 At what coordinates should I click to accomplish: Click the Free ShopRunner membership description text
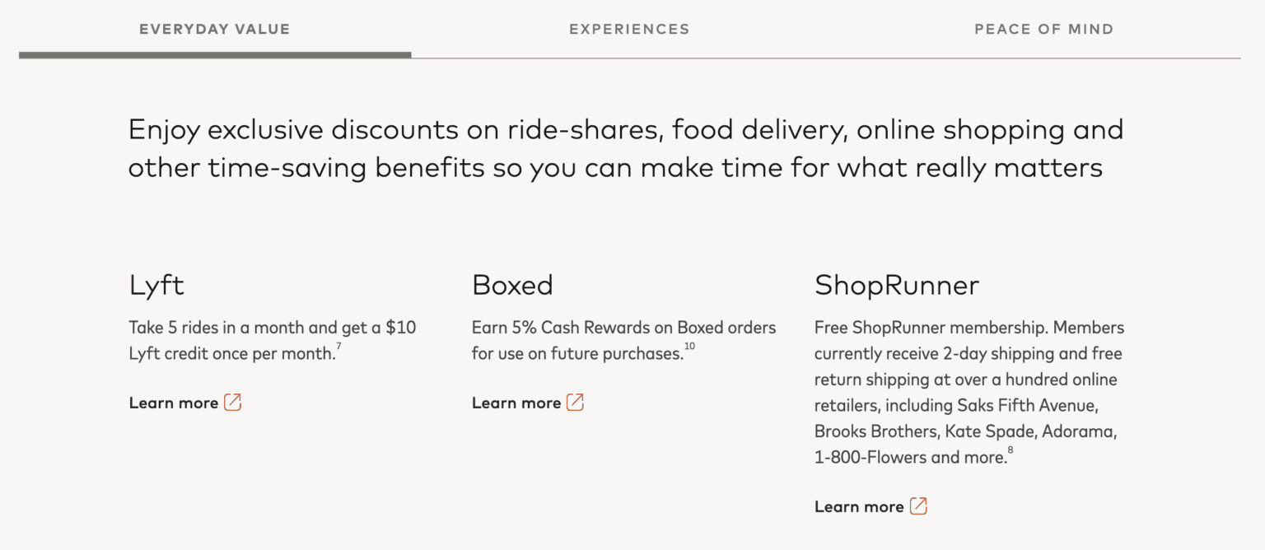point(969,392)
